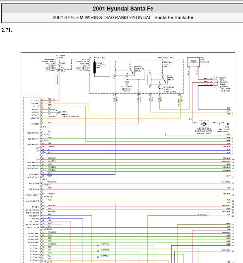
Task: Click the YEL/ORG label at pin 7
Action: tap(51, 116)
